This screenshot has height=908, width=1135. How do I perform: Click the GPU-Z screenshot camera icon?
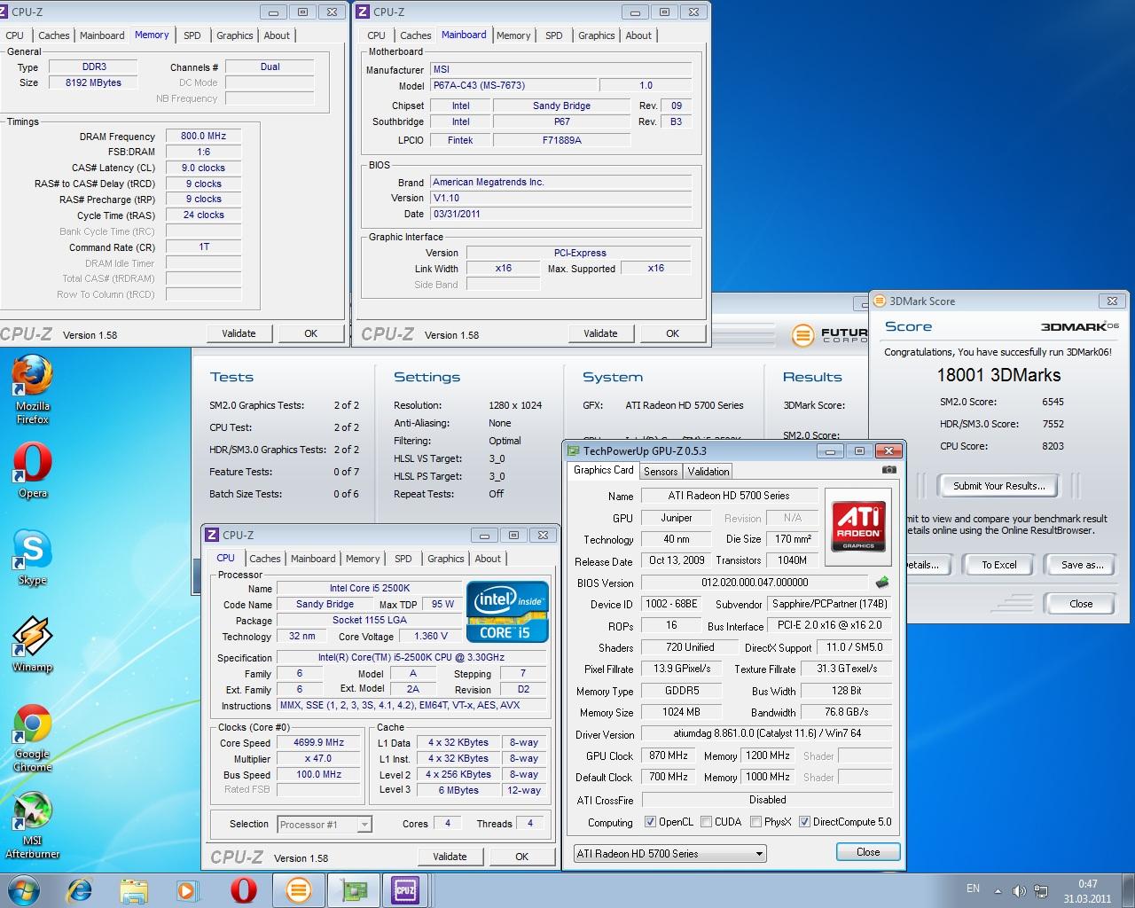coord(888,470)
